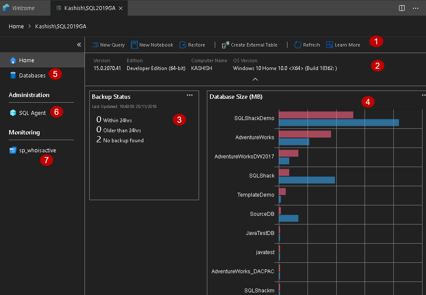Open the Learn More link icon
Viewport: 426px width, 295px height.
pyautogui.click(x=330, y=45)
